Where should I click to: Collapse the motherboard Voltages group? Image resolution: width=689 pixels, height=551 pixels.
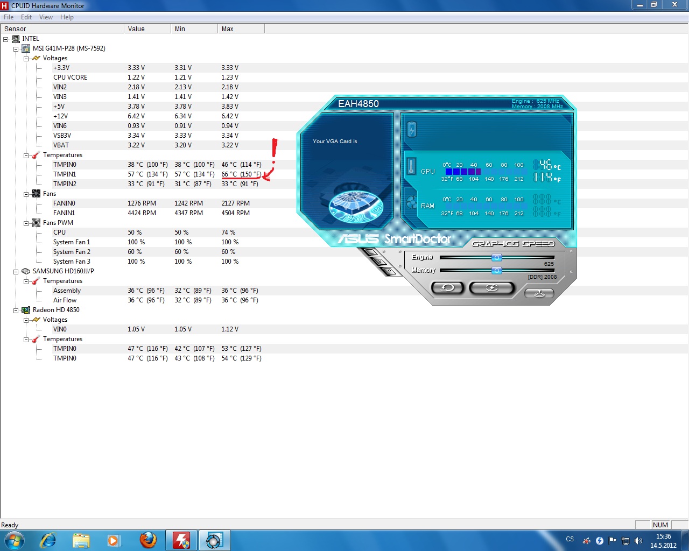[x=26, y=59]
